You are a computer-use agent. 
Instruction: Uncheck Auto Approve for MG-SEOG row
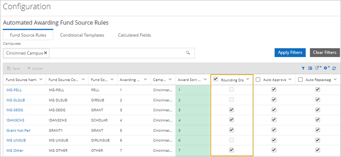274,110
